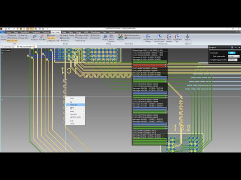Click the Script Autorouting tool
Viewport: 241px width, 180px height.
click(132, 38)
